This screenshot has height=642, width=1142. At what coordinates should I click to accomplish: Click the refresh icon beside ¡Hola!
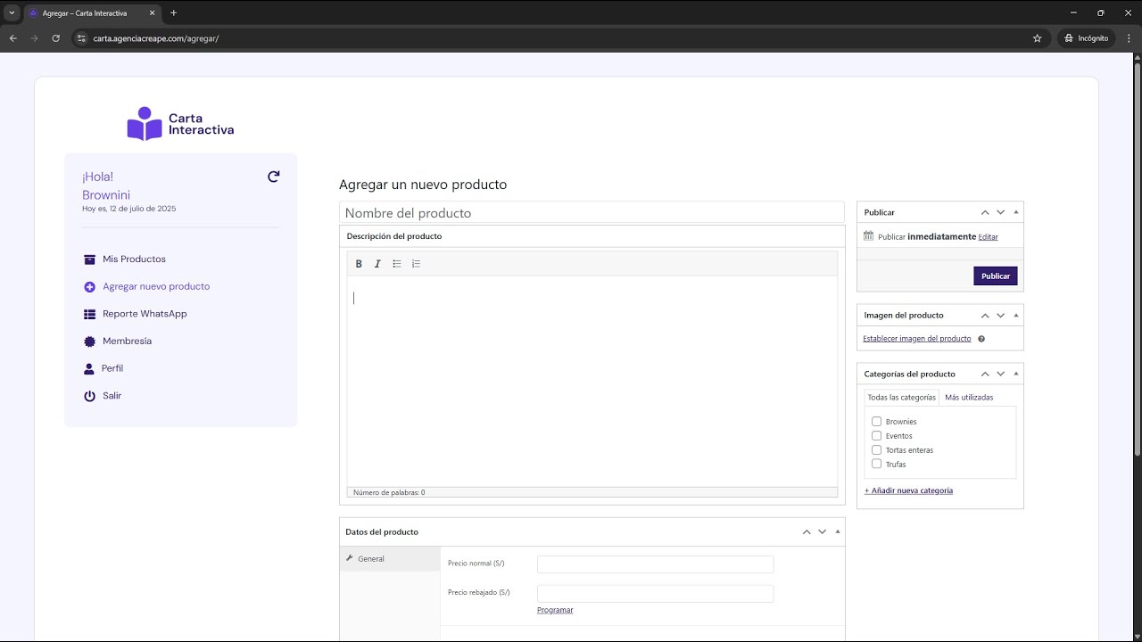coord(274,177)
